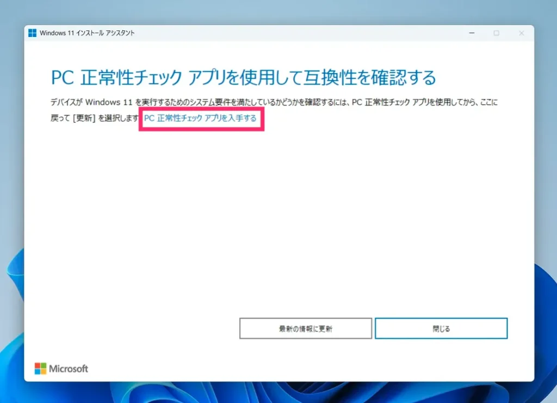This screenshot has width=557, height=403.
Task: Click the desktop background above the window
Action: [x=272, y=11]
